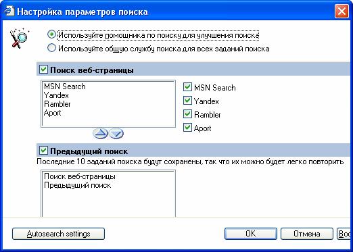Select the search assistant radio option

51,34
